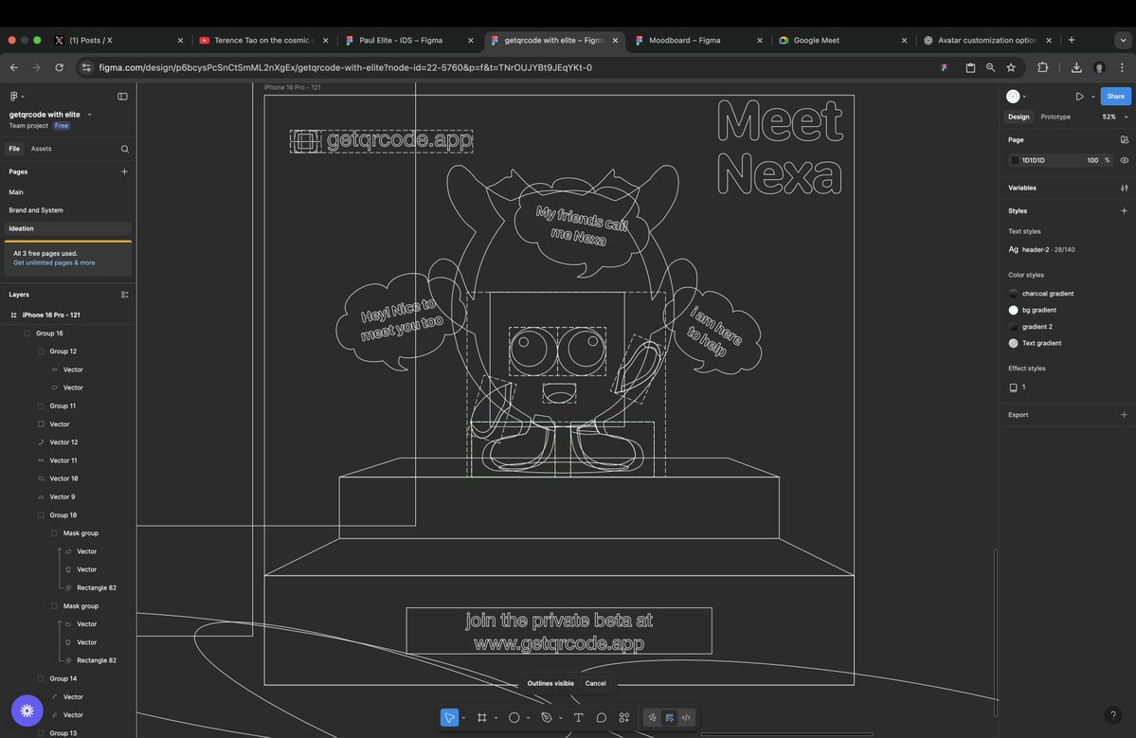This screenshot has width=1136, height=738.
Task: Present prototype with play icon
Action: (x=1079, y=97)
